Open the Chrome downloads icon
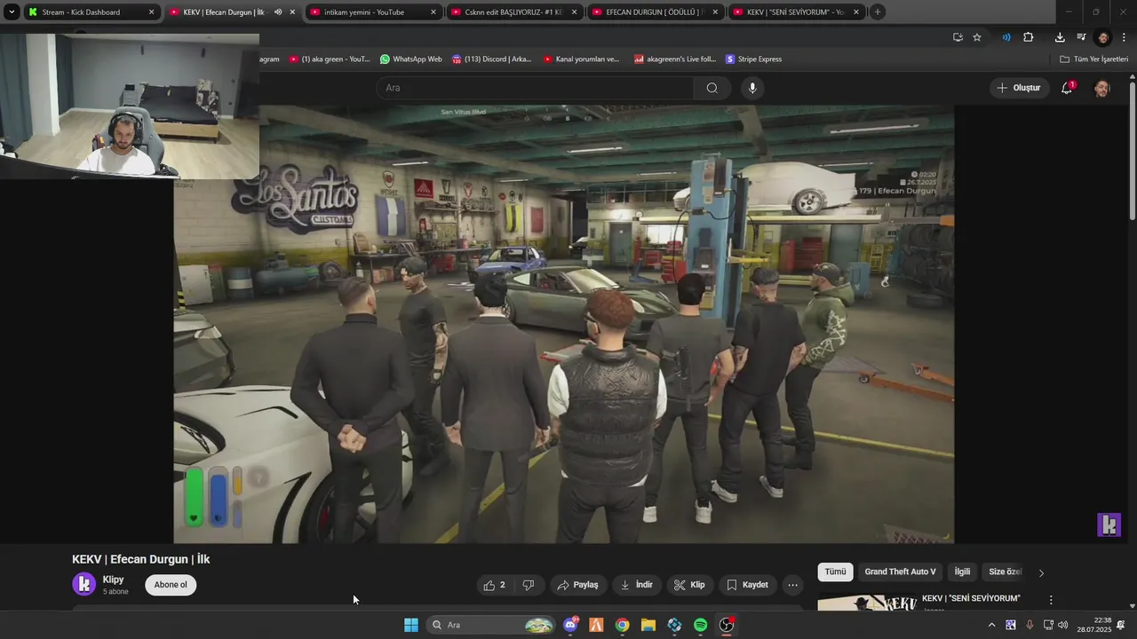Image resolution: width=1137 pixels, height=639 pixels. pyautogui.click(x=1060, y=37)
